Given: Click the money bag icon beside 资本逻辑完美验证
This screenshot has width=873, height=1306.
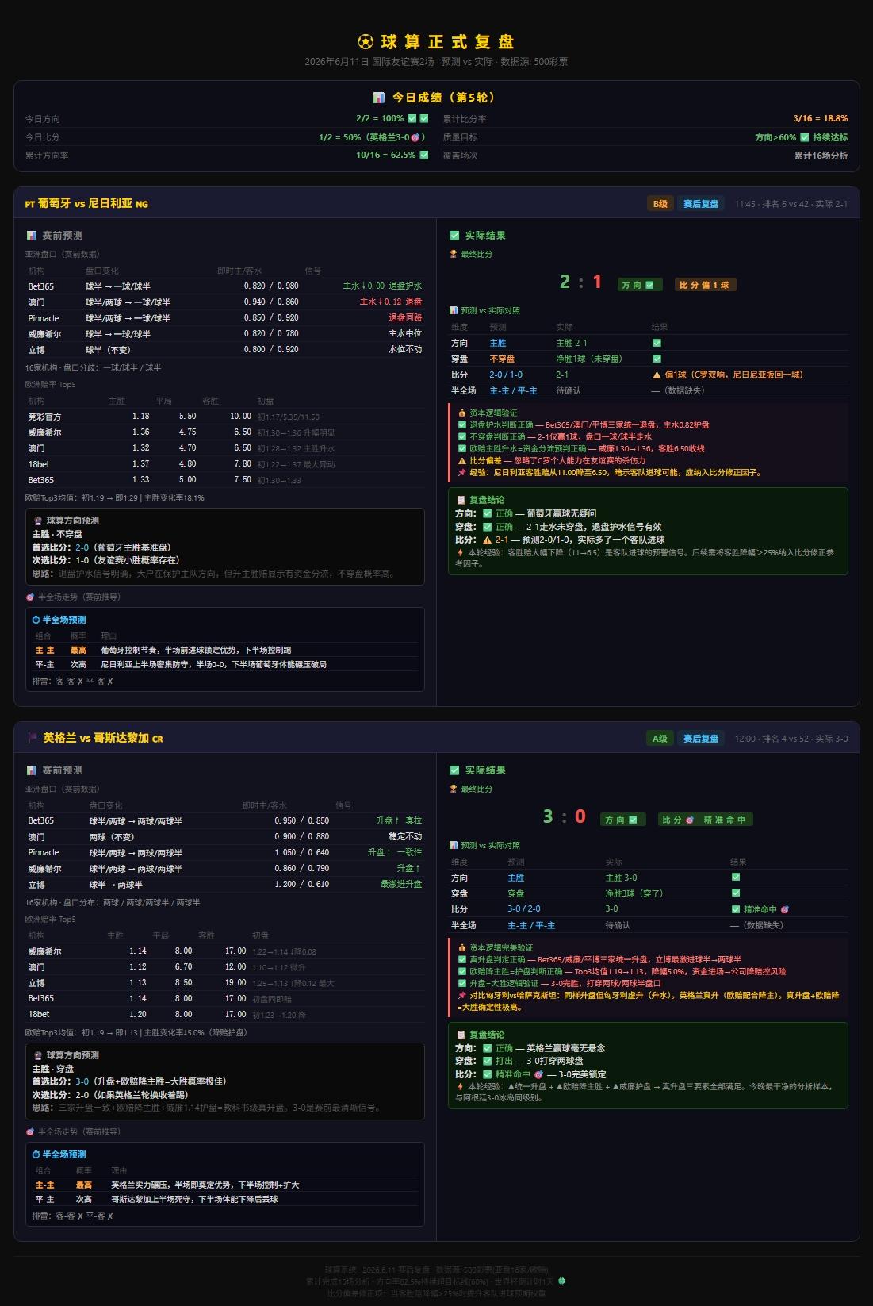Looking at the screenshot, I should [x=462, y=947].
